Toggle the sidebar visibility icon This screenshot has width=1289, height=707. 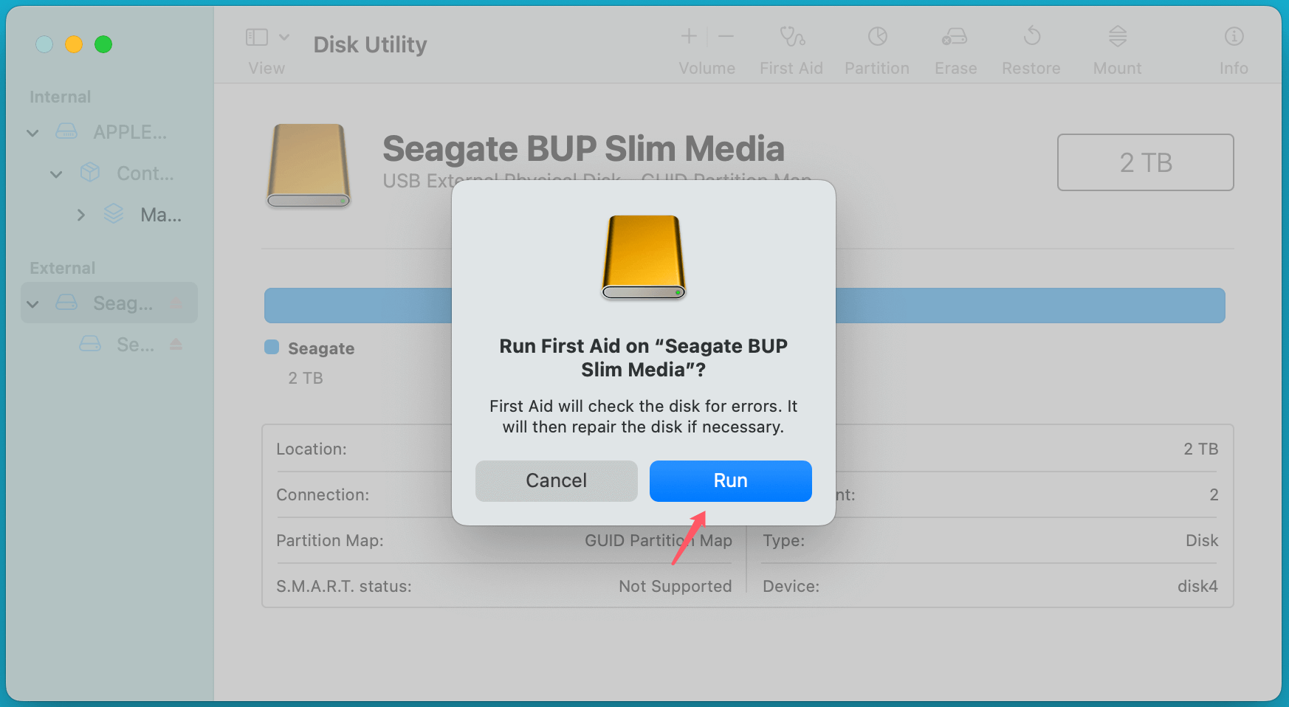(255, 35)
